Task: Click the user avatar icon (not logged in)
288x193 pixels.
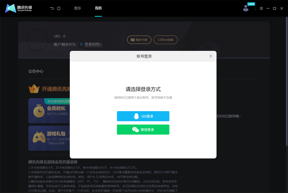Action: [246, 8]
